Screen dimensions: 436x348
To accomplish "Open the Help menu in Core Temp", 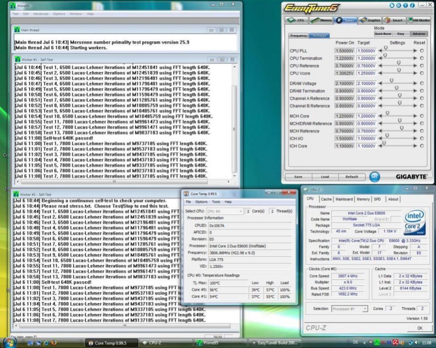I will [x=228, y=202].
